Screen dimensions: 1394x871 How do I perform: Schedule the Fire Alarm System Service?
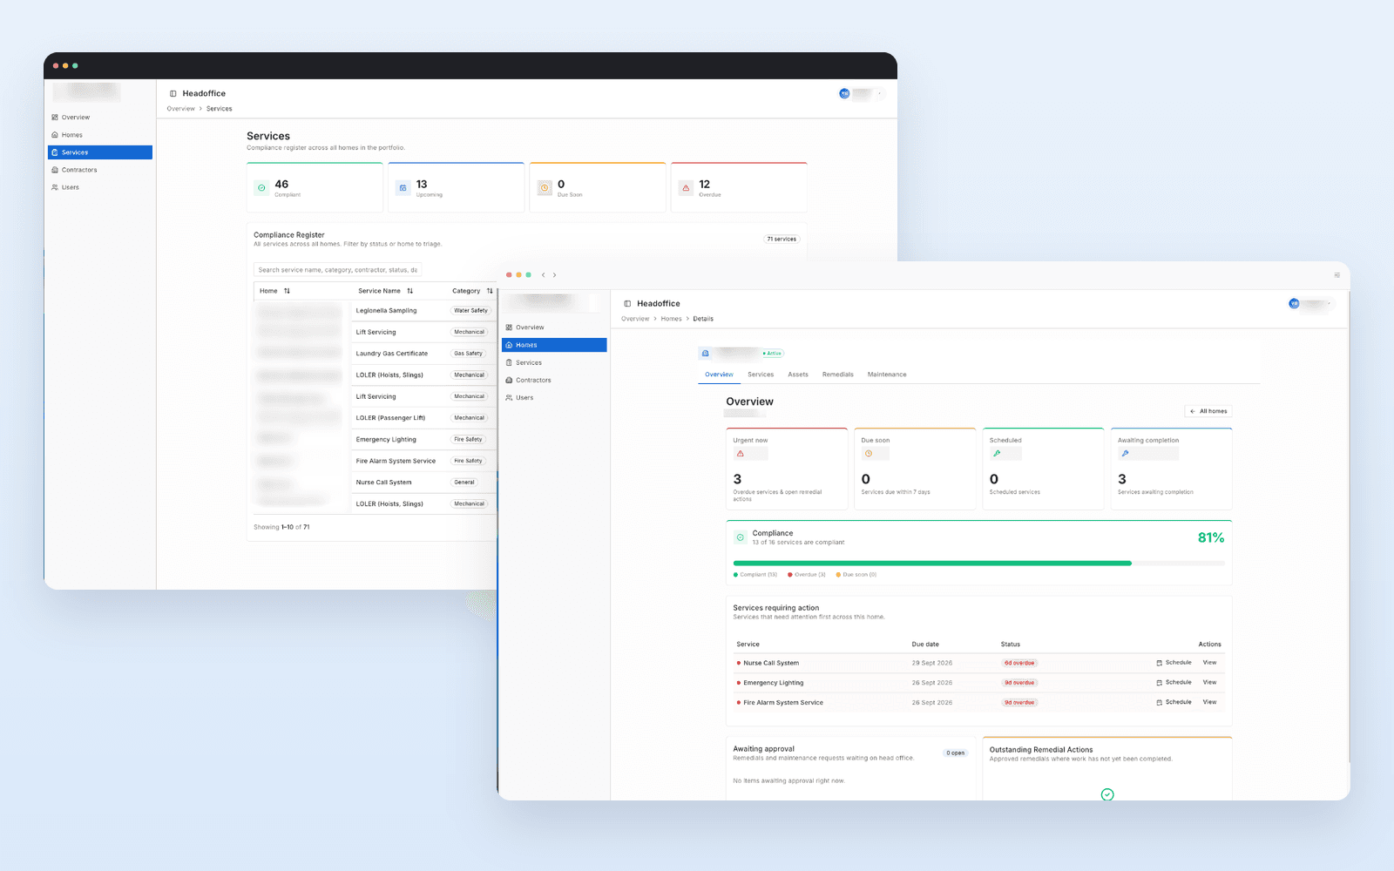coord(1174,702)
